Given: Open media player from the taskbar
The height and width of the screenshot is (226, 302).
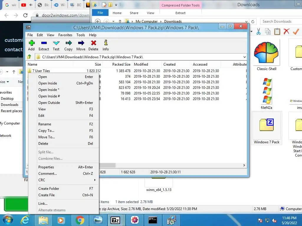Looking at the screenshot, I should [61, 220].
